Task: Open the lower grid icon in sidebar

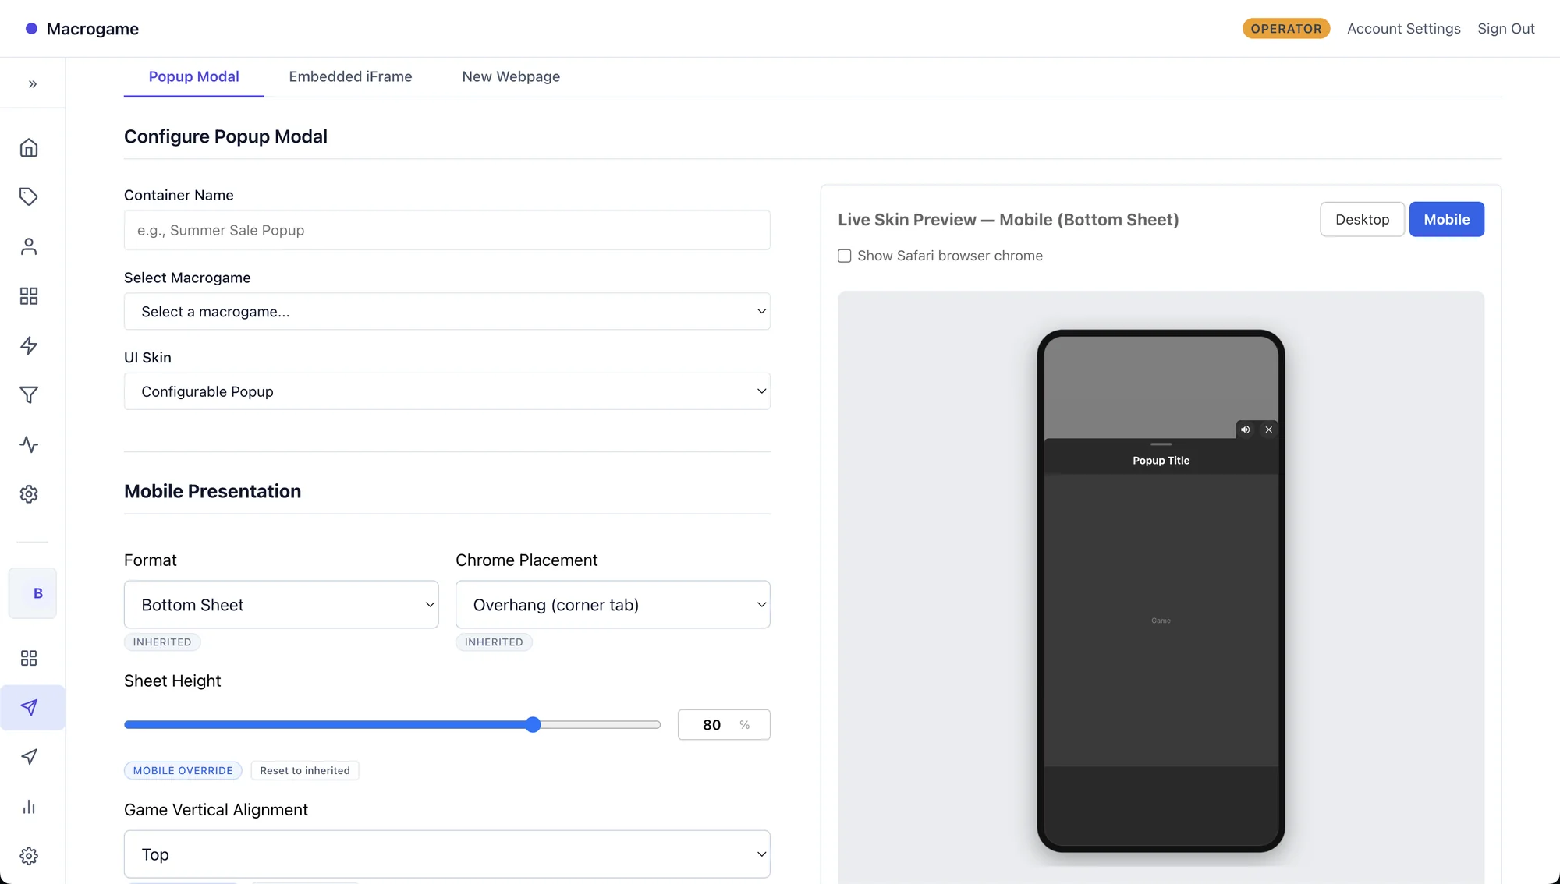Action: pos(29,658)
